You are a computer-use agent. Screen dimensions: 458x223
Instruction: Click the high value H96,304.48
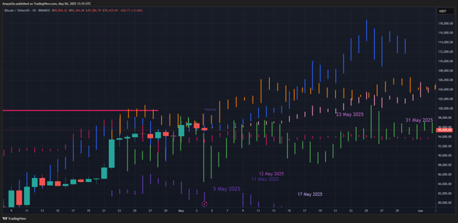[x=77, y=10]
